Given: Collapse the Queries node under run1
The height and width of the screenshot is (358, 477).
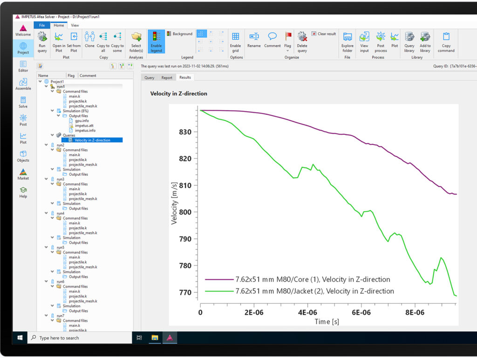Looking at the screenshot, I should pyautogui.click(x=52, y=135).
